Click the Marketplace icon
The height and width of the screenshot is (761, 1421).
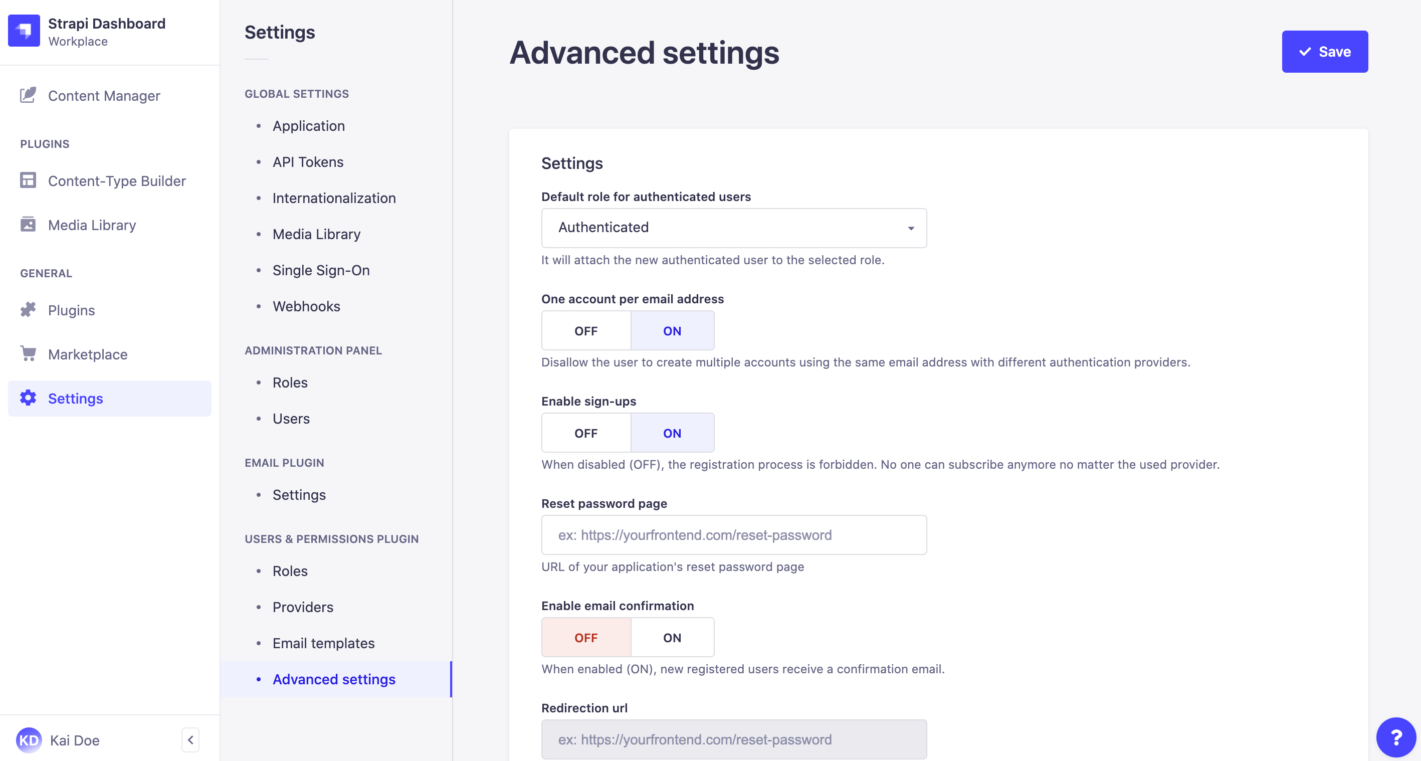(29, 354)
